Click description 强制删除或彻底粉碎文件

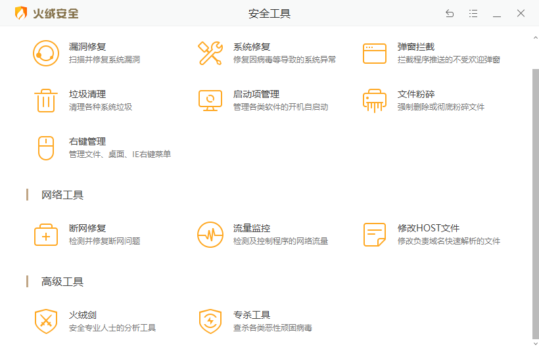click(x=441, y=107)
